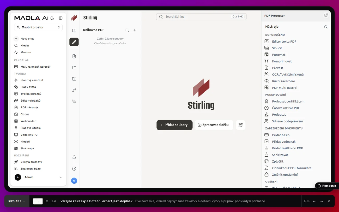This screenshot has height=212, width=339.
Task: Select the pen edit icon in Stirling rail
Action: 74,42
